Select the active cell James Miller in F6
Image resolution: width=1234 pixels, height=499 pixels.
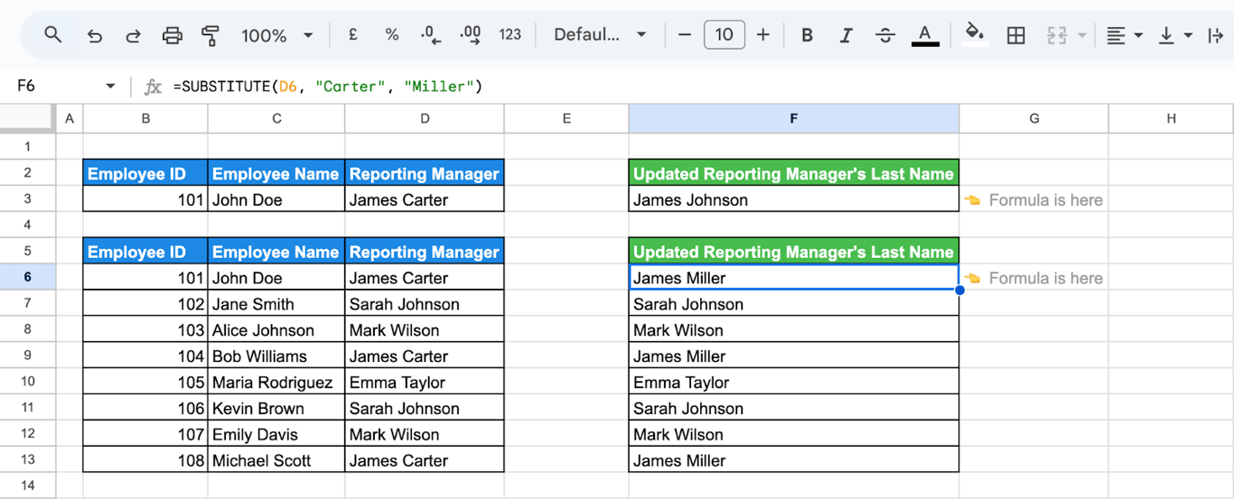coord(793,277)
